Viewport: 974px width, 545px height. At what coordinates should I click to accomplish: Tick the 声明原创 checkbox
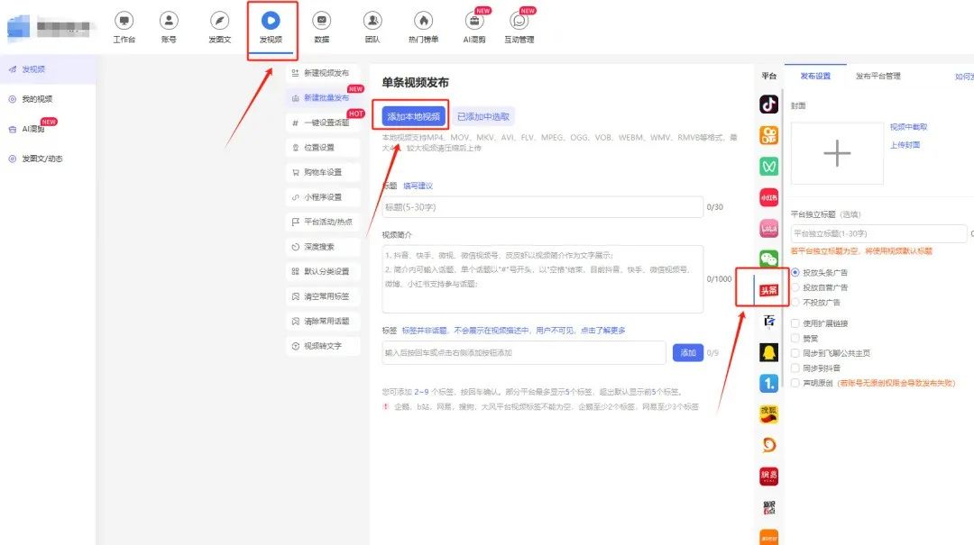pos(795,383)
